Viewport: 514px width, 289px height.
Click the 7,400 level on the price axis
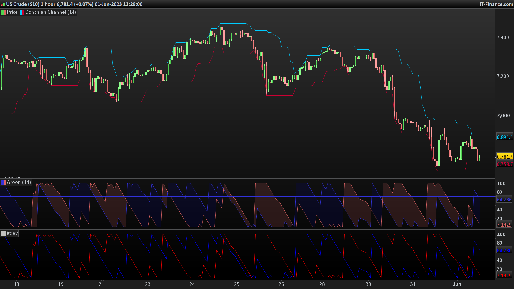click(x=503, y=37)
